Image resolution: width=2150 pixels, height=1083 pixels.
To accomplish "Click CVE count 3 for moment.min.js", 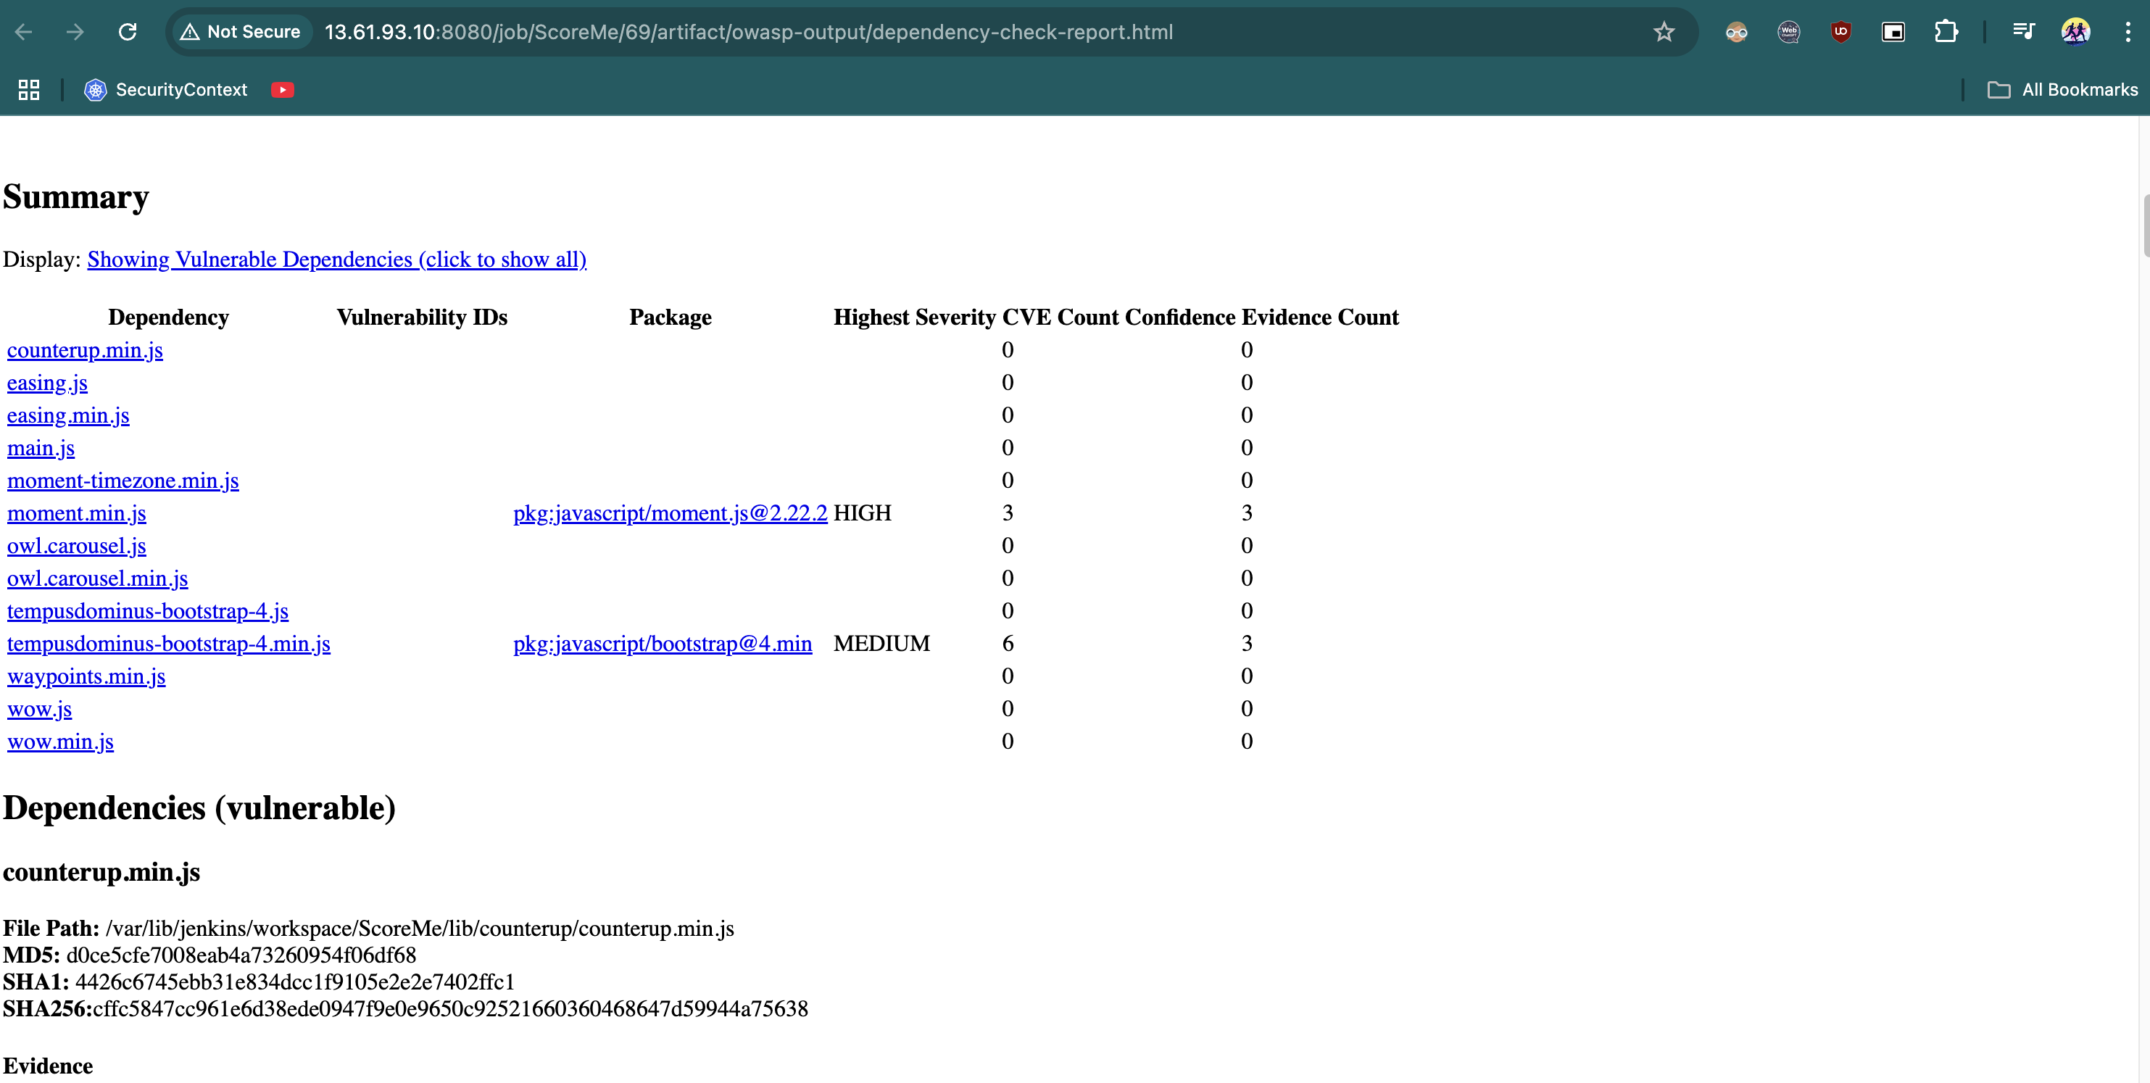I will tap(1008, 513).
